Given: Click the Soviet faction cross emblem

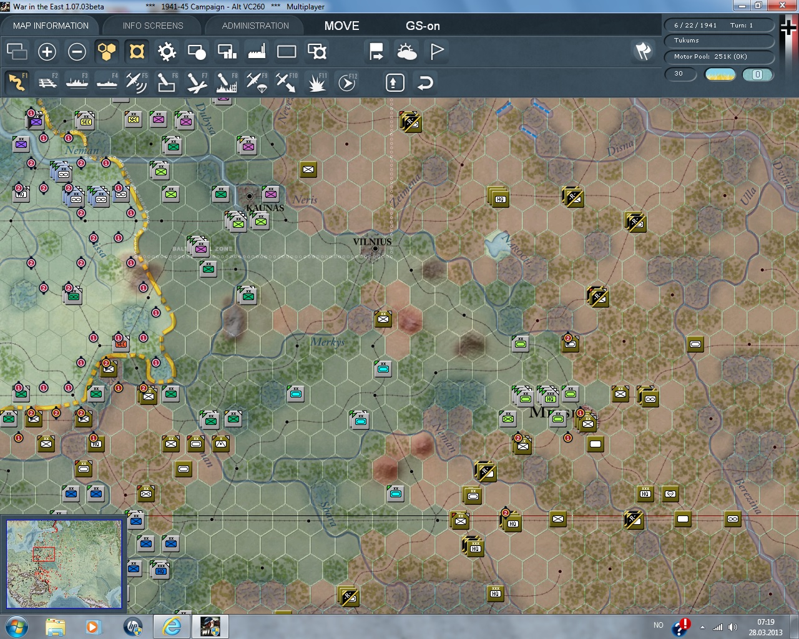Looking at the screenshot, I should coord(788,28).
